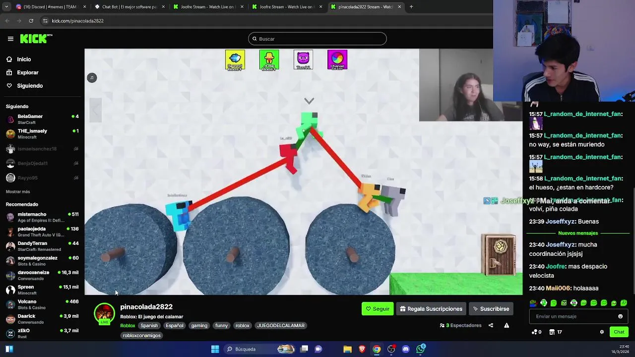The width and height of the screenshot is (635, 357).
Task: Click the Speed Boost game icon
Action: coord(235,60)
